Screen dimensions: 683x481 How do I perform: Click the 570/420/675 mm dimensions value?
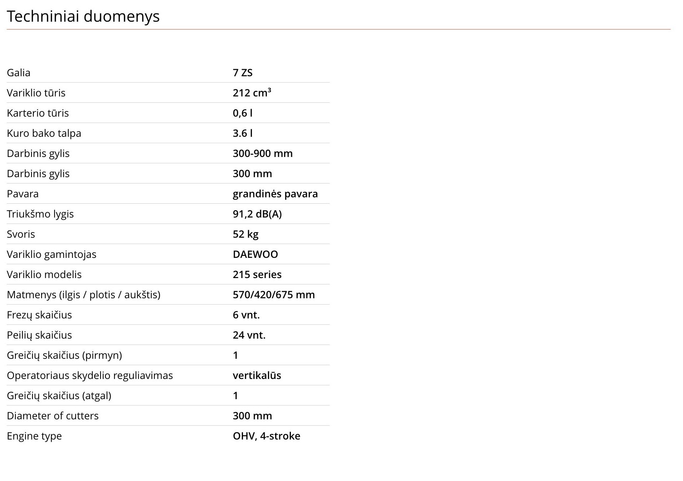pos(274,295)
